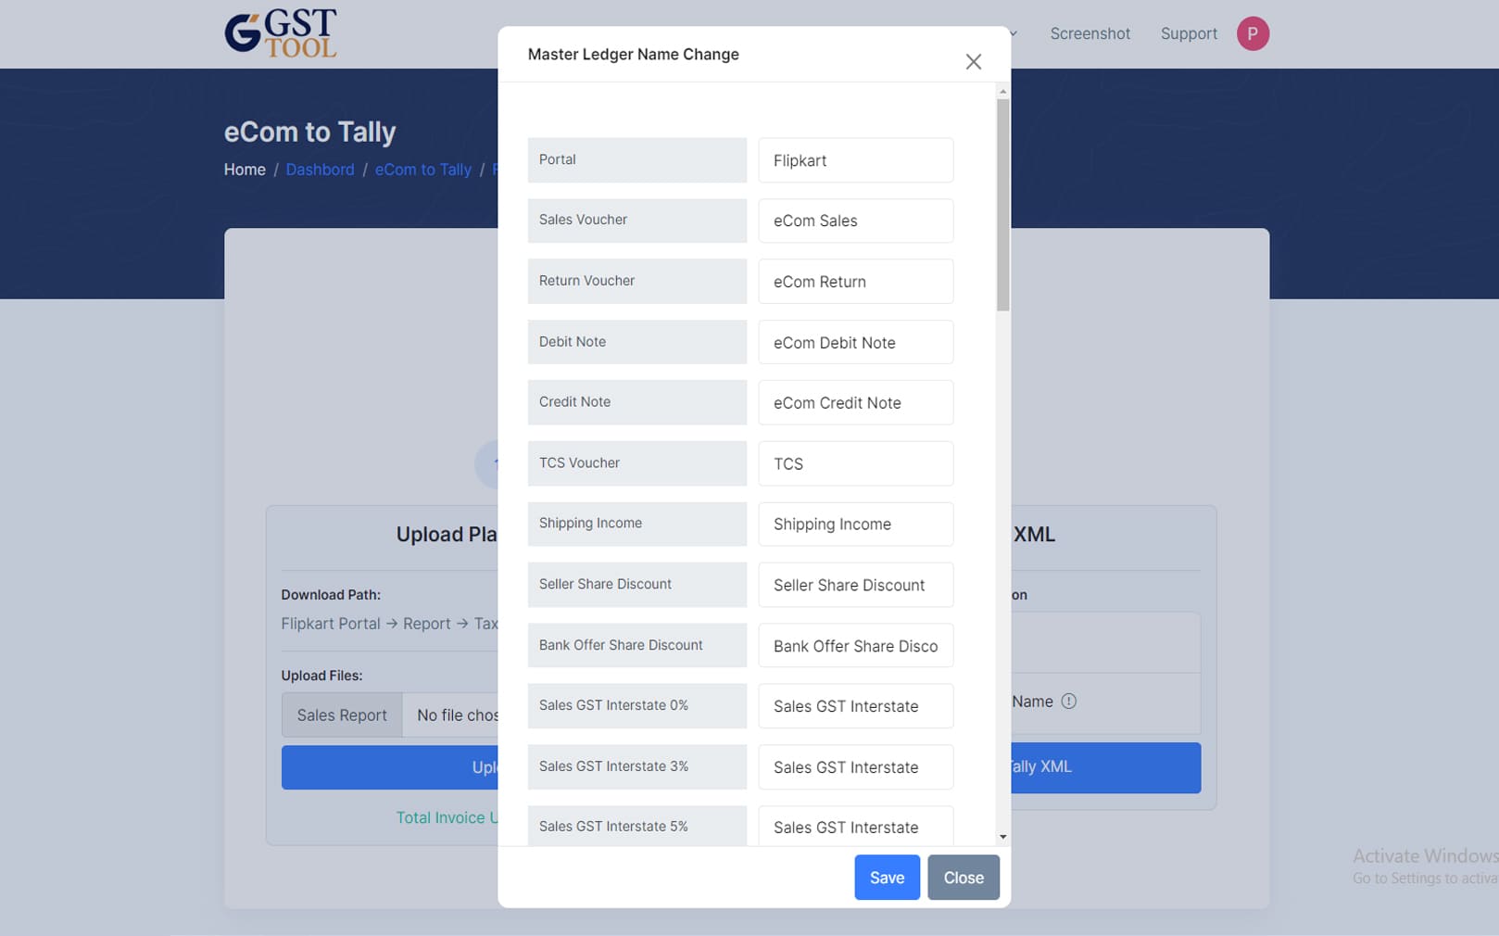
Task: Edit the Shipping Income ledger field
Action: click(855, 525)
